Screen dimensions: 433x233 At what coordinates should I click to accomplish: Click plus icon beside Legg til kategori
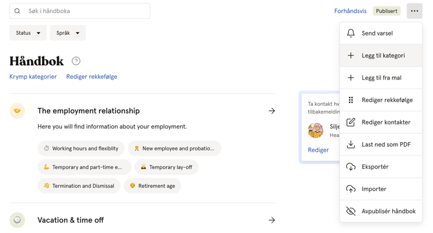click(351, 56)
